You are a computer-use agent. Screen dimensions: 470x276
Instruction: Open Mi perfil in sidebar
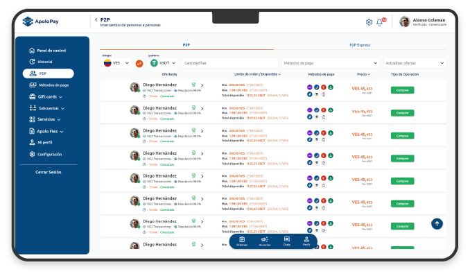pyautogui.click(x=41, y=142)
